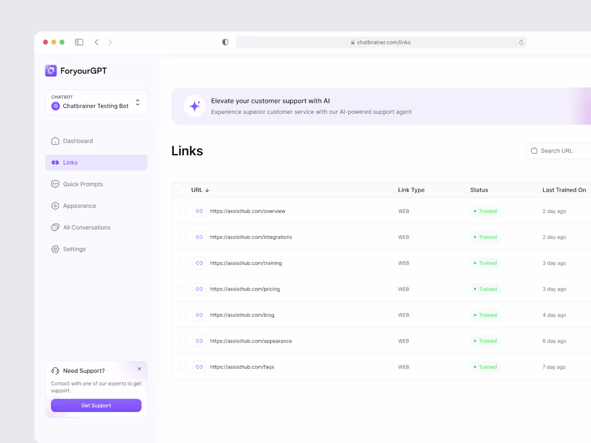
Task: Toggle the URL column sort arrow
Action: [x=207, y=190]
